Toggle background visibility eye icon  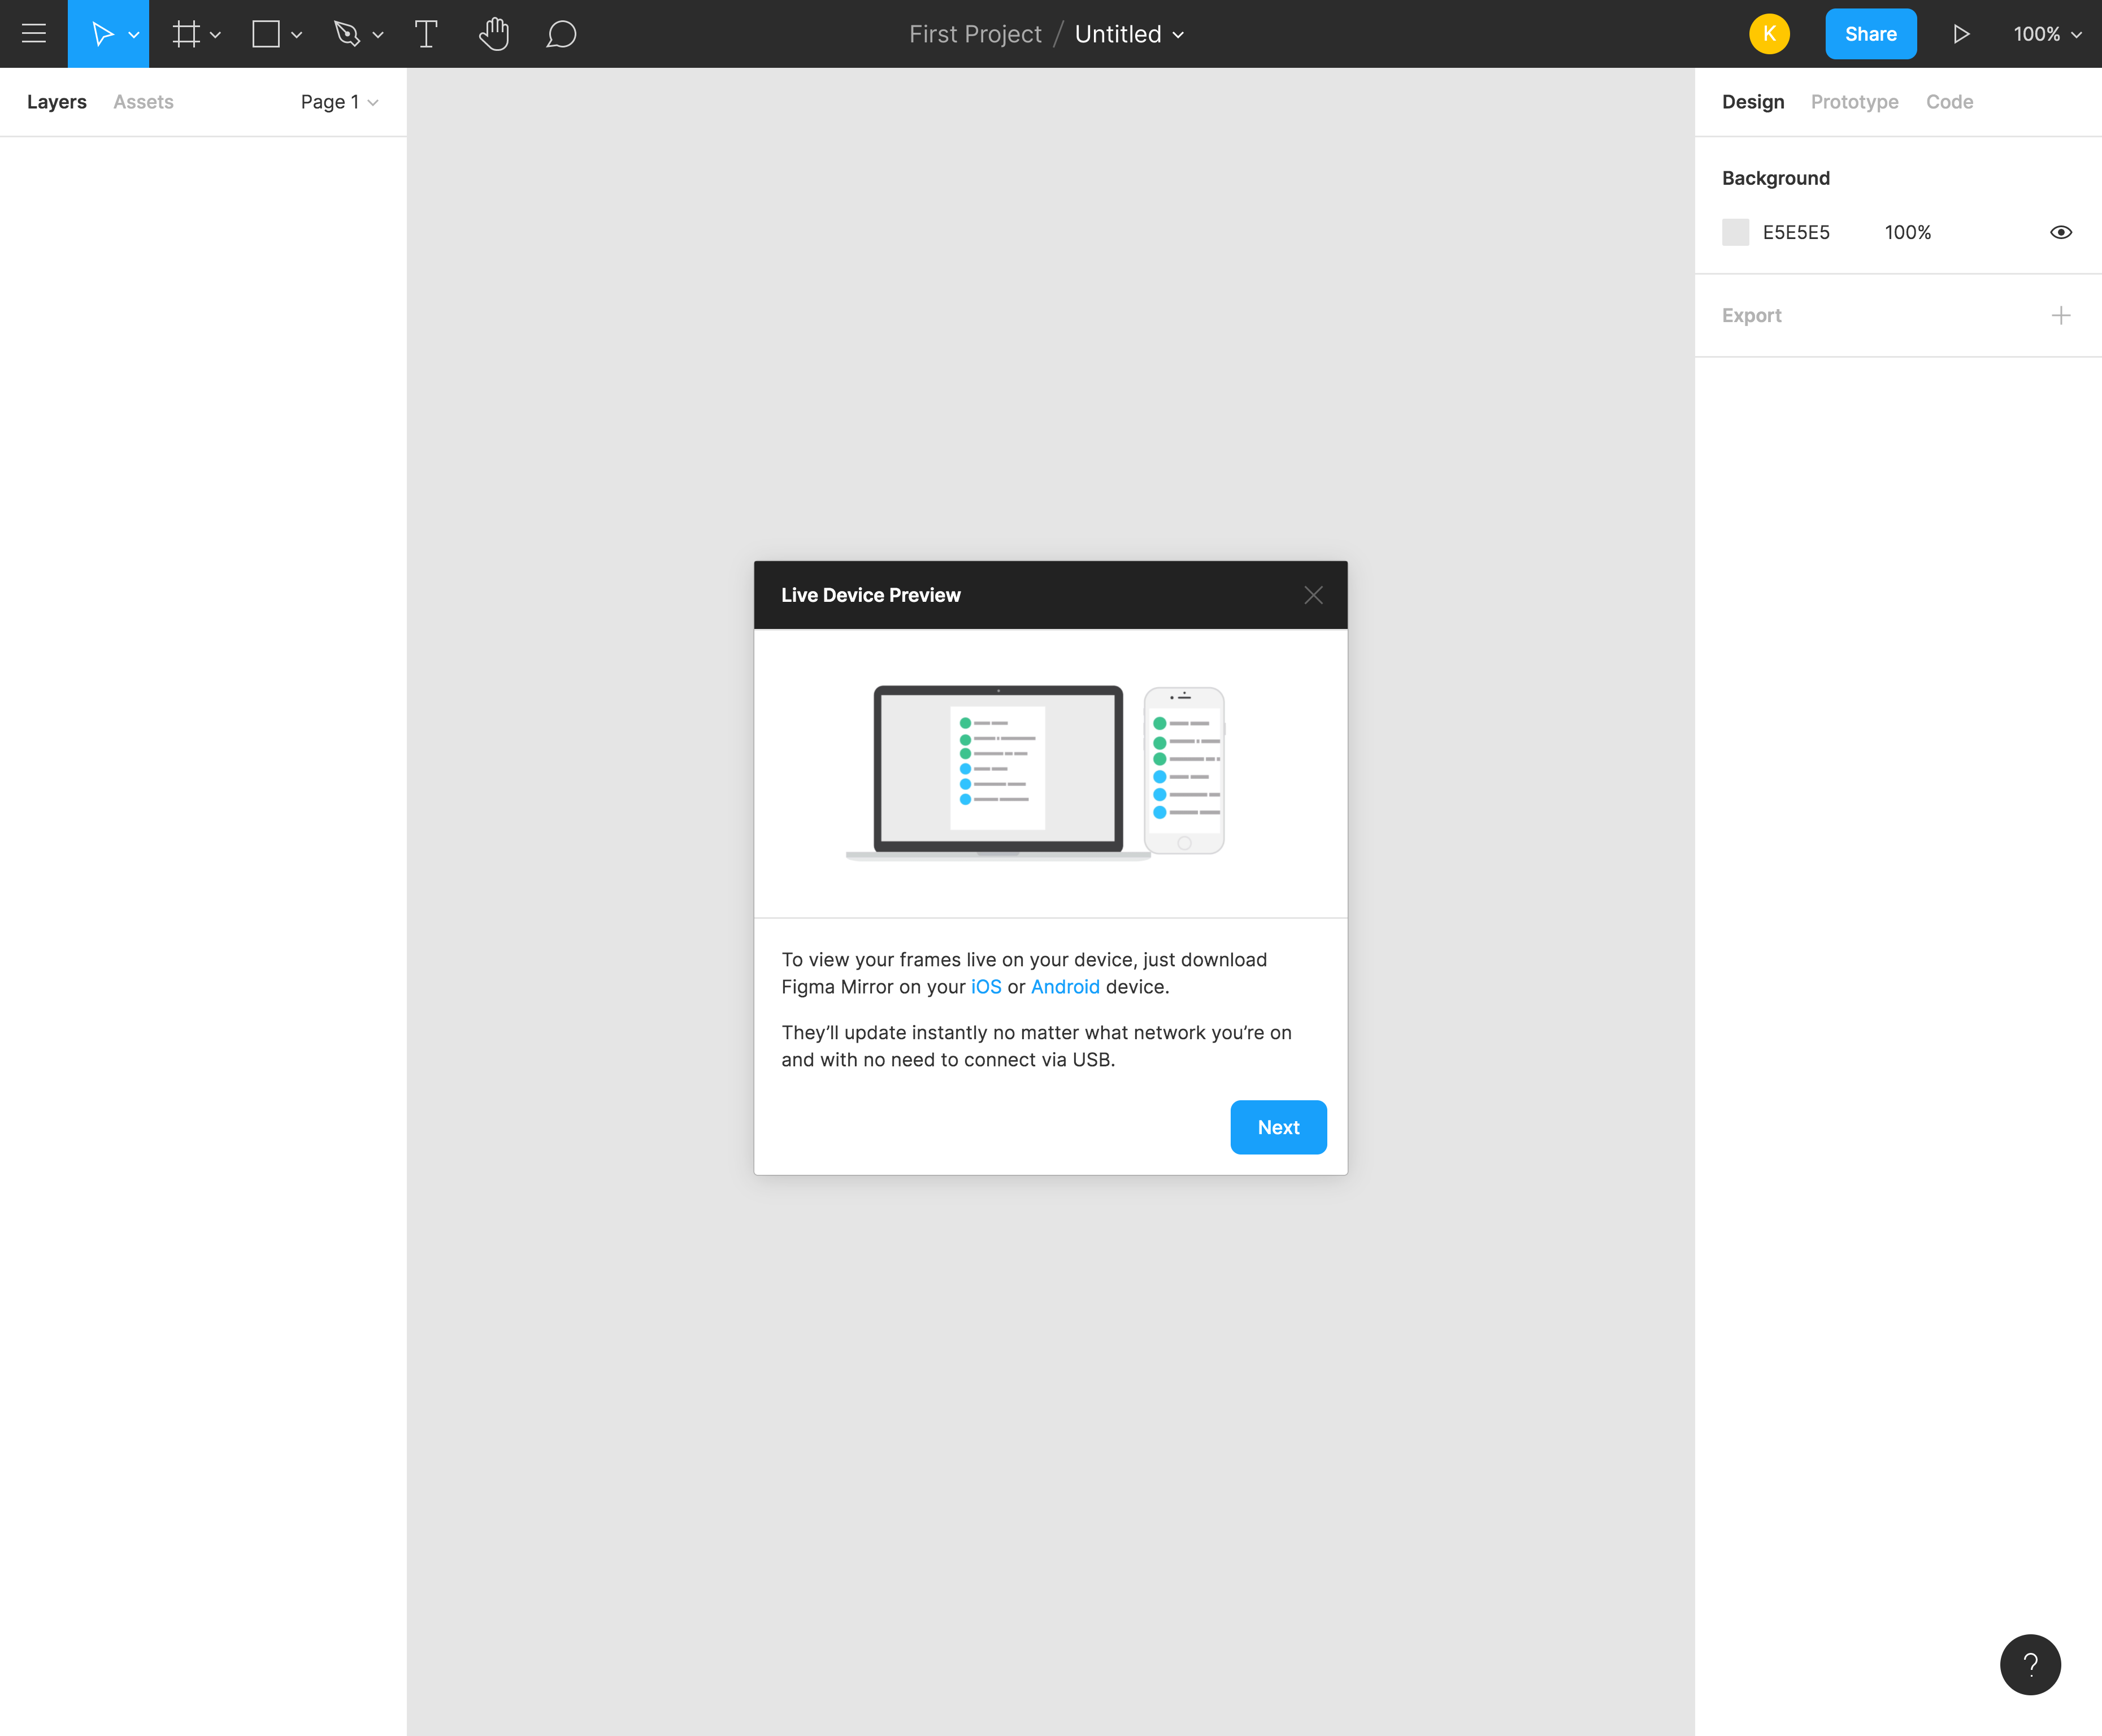pyautogui.click(x=2061, y=232)
